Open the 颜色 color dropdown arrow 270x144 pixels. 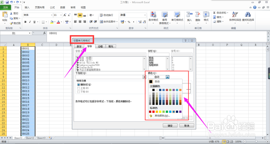(x=168, y=77)
